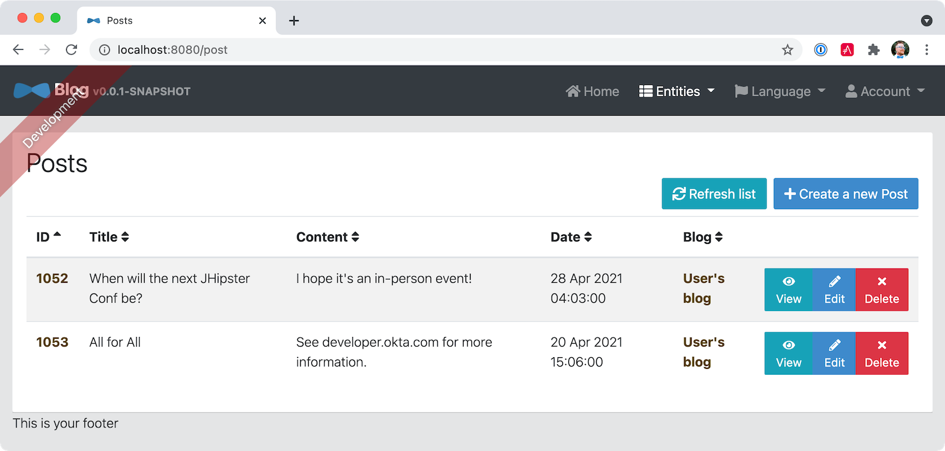945x451 pixels.
Task: Open a new browser tab
Action: coord(294,21)
